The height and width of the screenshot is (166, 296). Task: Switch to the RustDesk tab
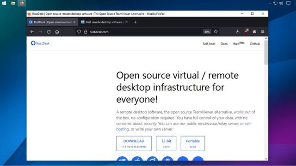point(52,22)
